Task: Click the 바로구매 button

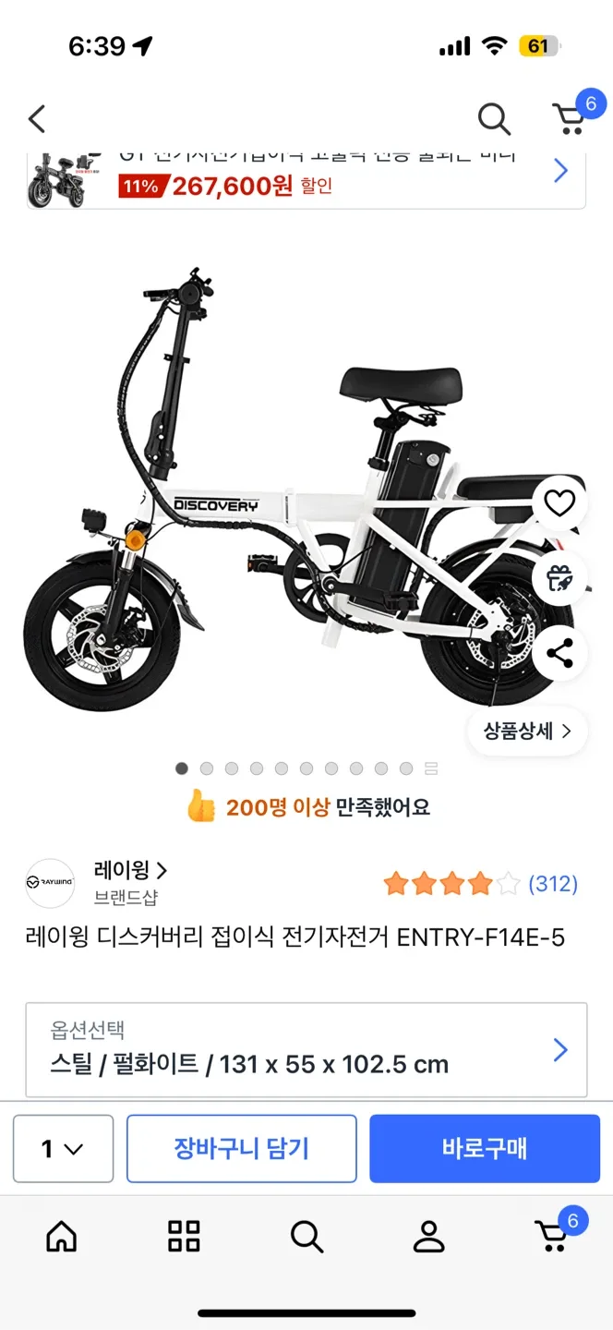Action: click(x=485, y=1149)
